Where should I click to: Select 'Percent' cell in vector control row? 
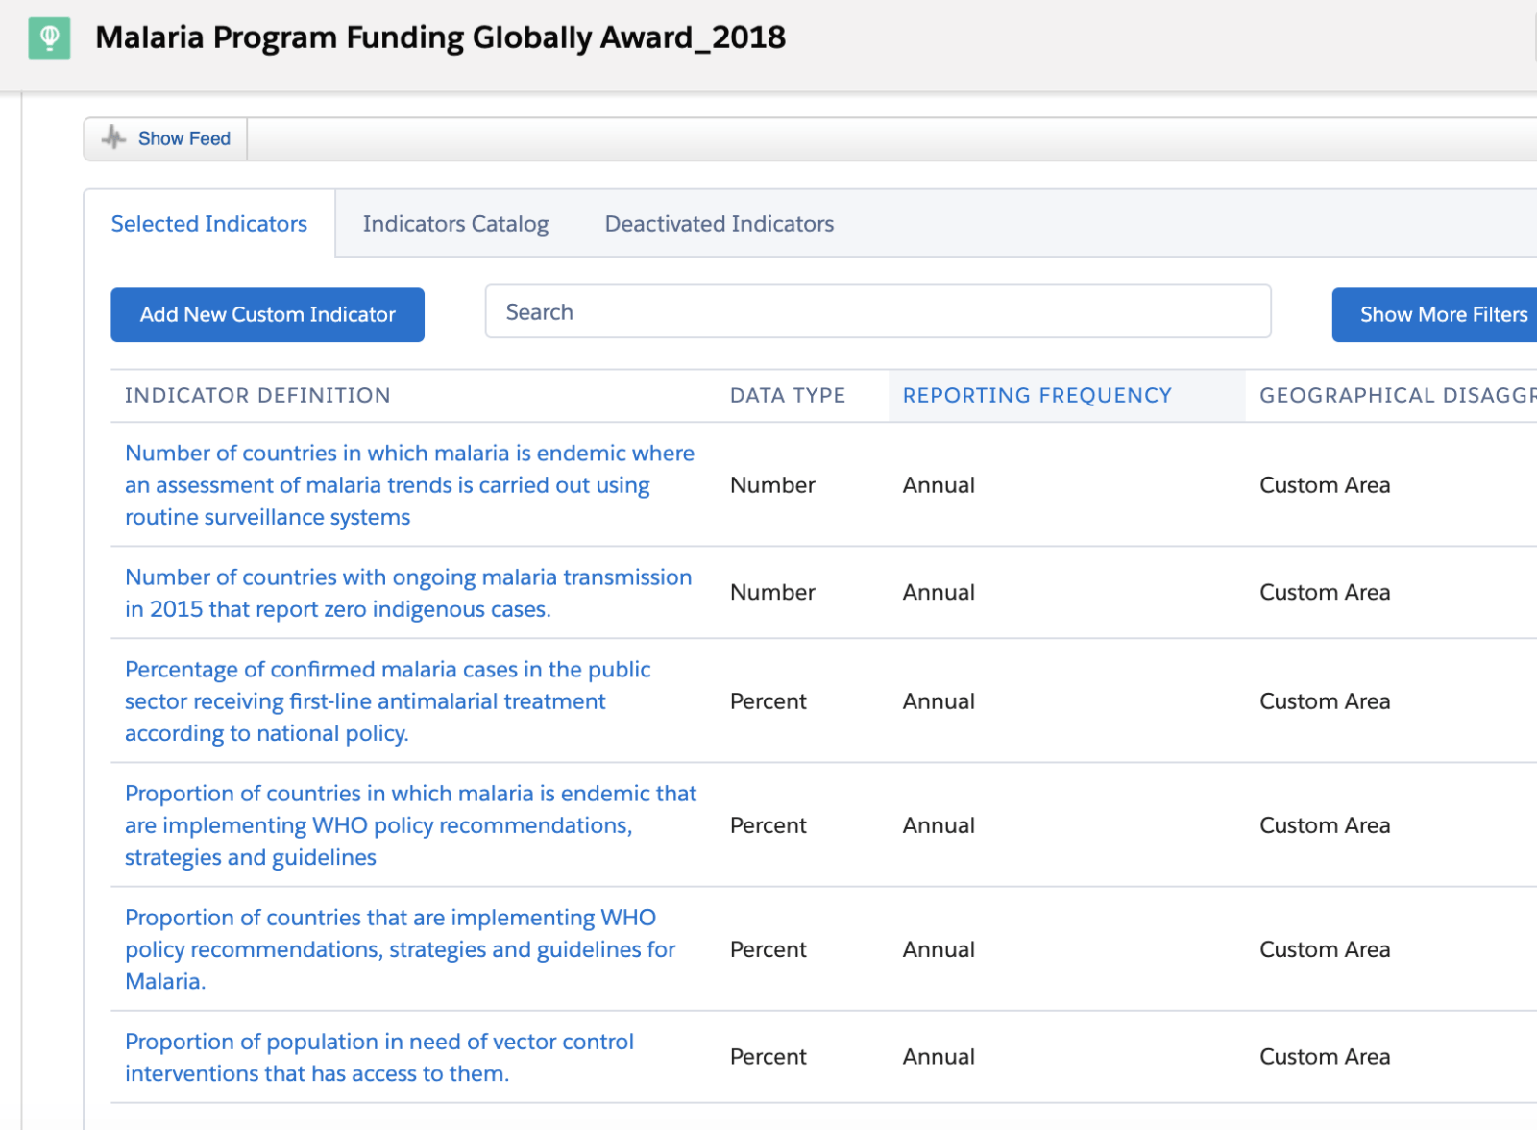pyautogui.click(x=768, y=1057)
